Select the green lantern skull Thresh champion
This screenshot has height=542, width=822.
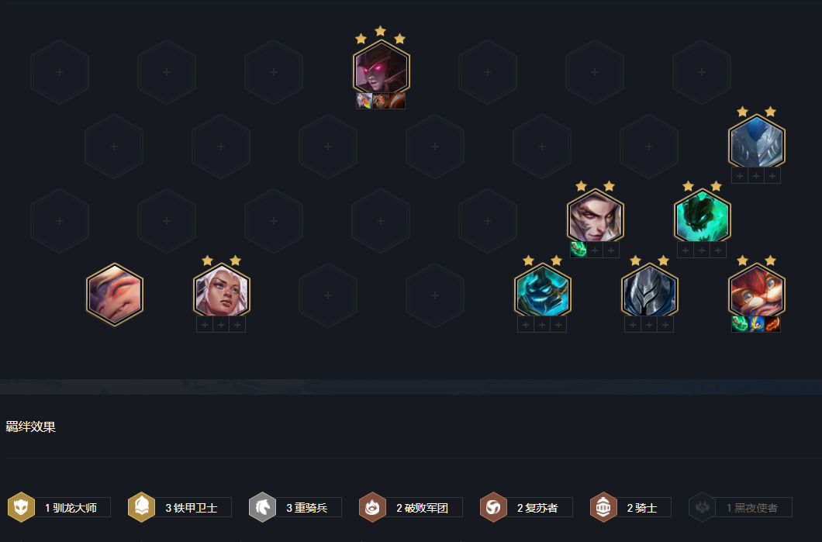(x=702, y=217)
